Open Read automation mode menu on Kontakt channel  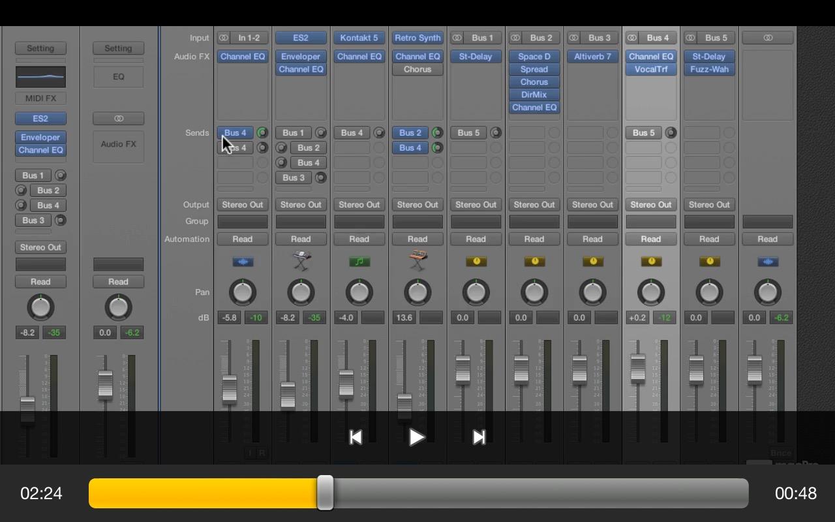[x=359, y=239]
